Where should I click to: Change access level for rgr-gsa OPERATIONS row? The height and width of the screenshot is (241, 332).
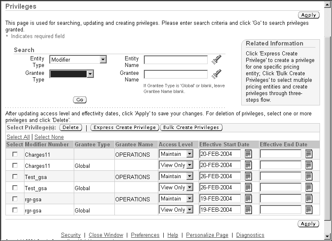tap(176, 198)
